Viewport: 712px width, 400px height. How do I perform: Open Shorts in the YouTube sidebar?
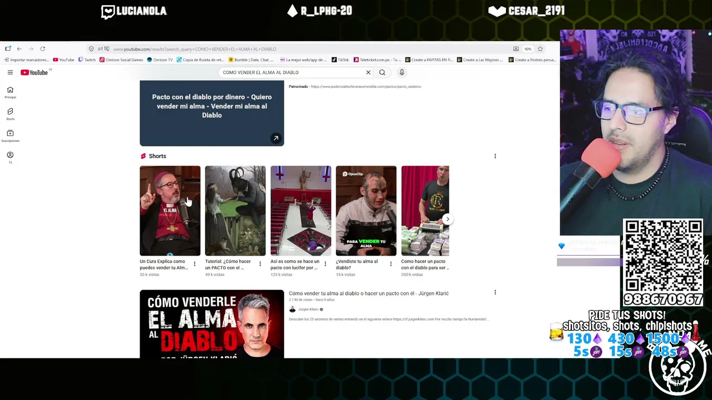(x=10, y=114)
